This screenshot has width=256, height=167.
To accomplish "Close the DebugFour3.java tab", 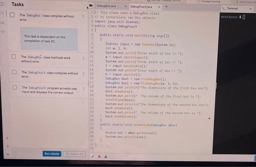I will [x=159, y=7].
